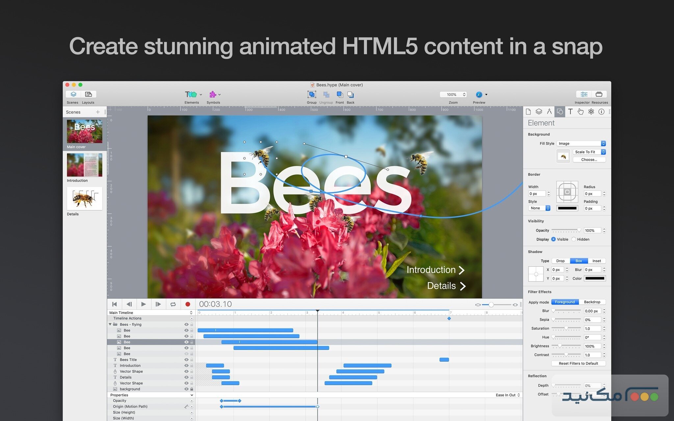This screenshot has width=674, height=421.
Task: Click the Back toolbar icon
Action: (350, 95)
